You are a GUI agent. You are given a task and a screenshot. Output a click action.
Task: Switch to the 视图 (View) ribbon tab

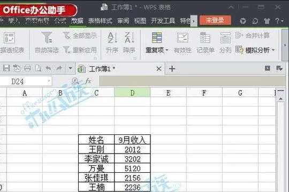coord(140,21)
